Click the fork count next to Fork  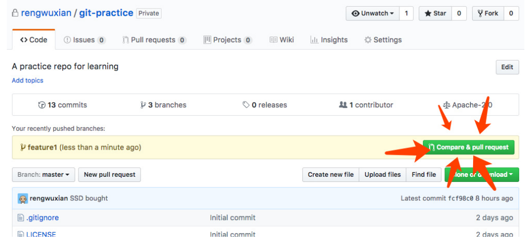511,14
